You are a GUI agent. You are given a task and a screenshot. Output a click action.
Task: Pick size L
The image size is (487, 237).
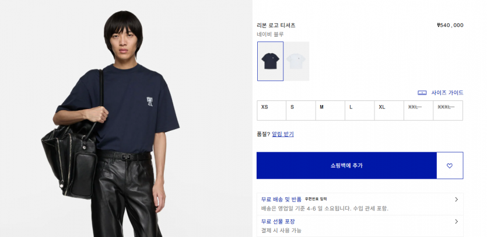pos(360,110)
